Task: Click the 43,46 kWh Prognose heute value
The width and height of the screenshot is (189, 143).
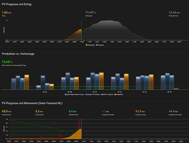Action: click(174, 13)
